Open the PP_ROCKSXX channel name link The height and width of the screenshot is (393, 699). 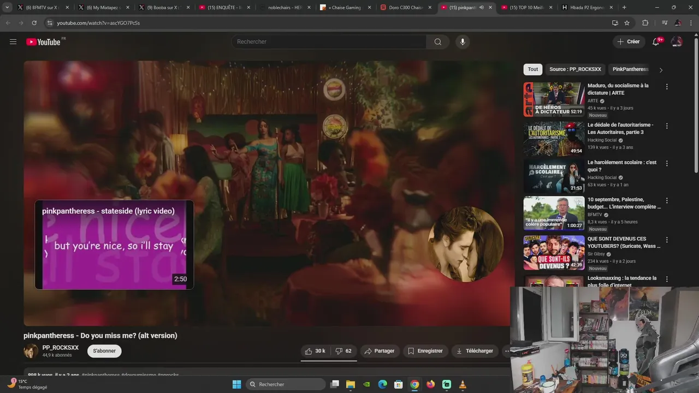(61, 348)
